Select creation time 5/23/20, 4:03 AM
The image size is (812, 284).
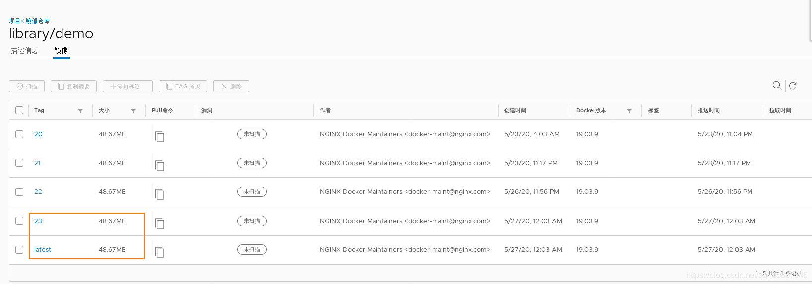coord(532,134)
